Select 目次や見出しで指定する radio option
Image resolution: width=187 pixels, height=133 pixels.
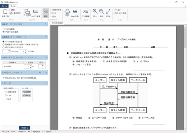(4, 47)
